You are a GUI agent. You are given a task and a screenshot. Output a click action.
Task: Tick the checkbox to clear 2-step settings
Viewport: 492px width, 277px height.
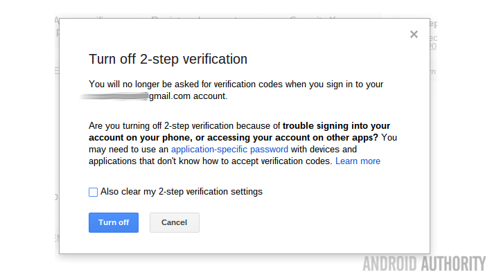(94, 192)
